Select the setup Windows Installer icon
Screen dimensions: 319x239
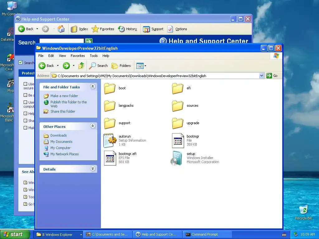(176, 158)
